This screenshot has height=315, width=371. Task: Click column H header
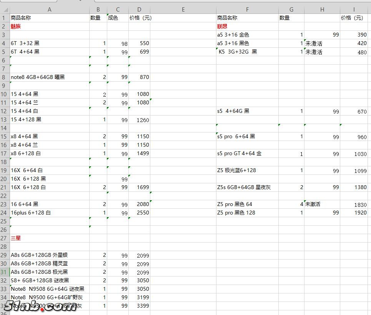click(322, 10)
